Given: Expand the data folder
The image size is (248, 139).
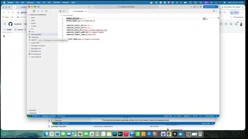Looking at the screenshot, I should [33, 18].
